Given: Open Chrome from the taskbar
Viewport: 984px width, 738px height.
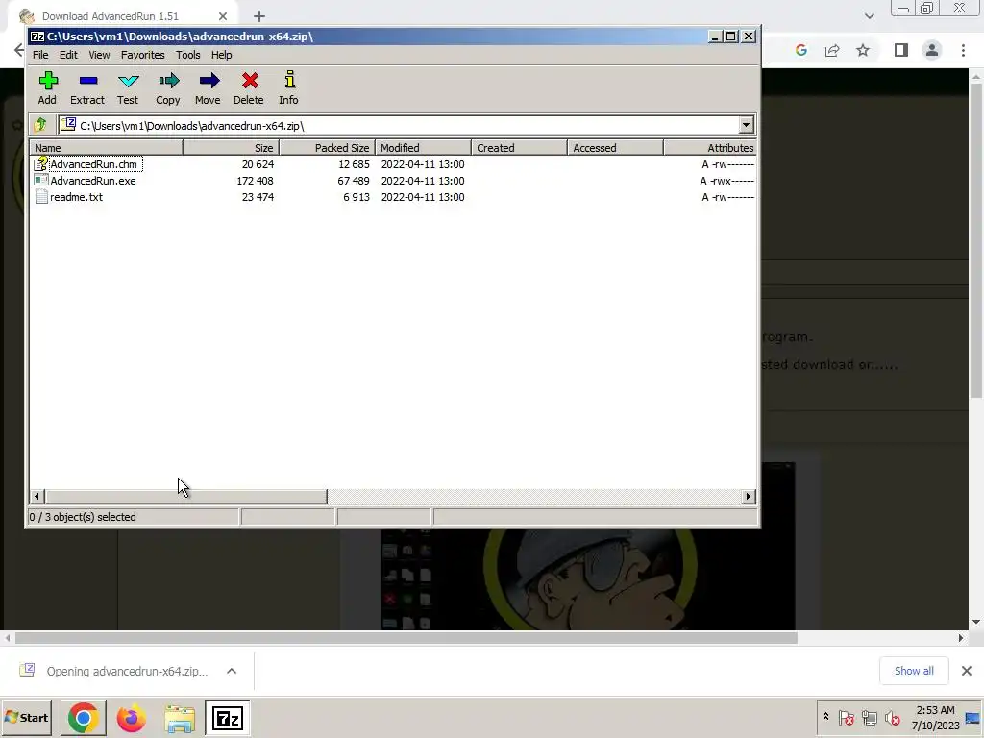Looking at the screenshot, I should [83, 718].
